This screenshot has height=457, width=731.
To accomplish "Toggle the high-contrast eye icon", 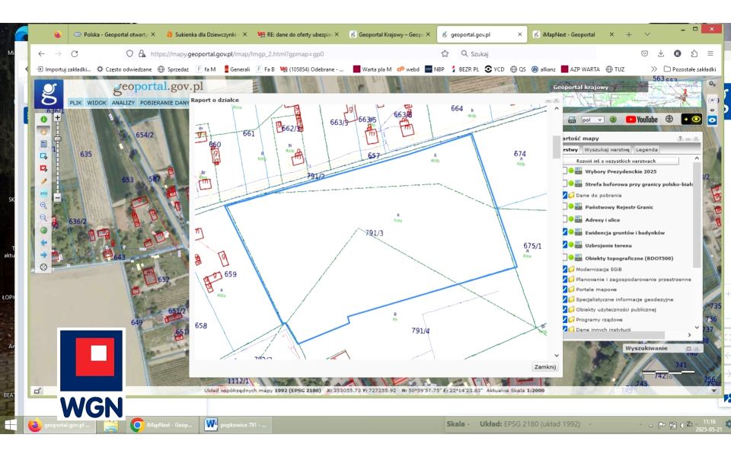I will point(691,120).
